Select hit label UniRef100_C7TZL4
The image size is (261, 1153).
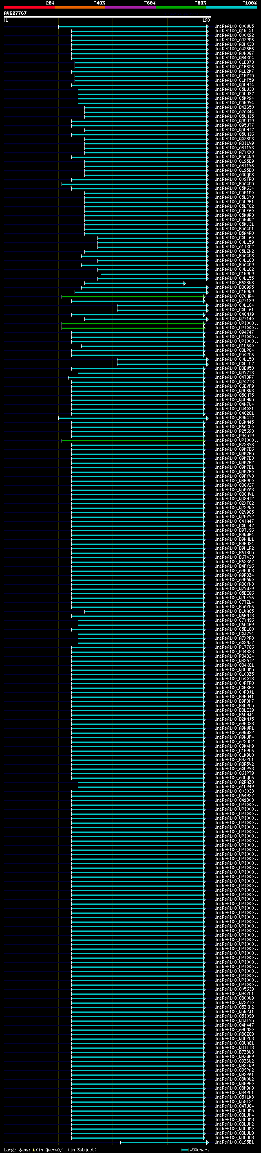[x=234, y=602]
